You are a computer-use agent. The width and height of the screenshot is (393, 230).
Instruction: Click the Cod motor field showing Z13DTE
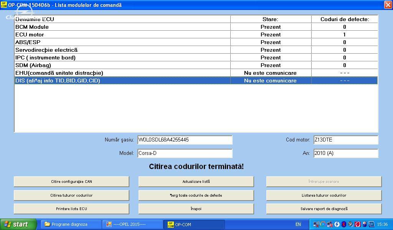pos(346,140)
